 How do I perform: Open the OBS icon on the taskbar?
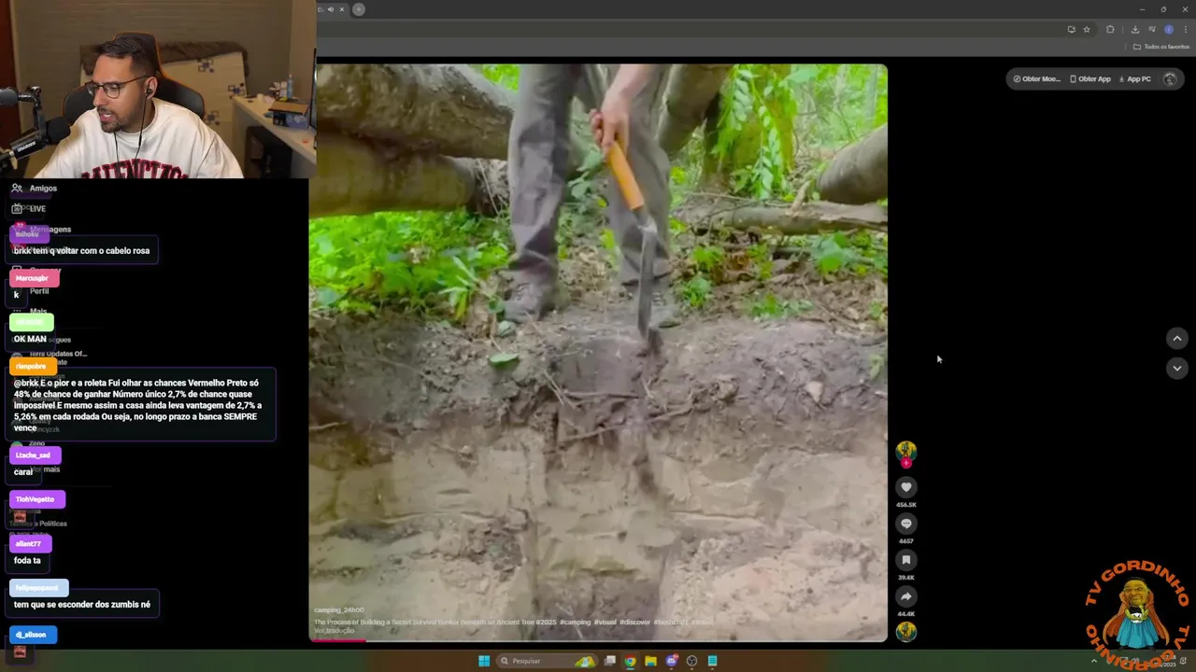pyautogui.click(x=692, y=661)
